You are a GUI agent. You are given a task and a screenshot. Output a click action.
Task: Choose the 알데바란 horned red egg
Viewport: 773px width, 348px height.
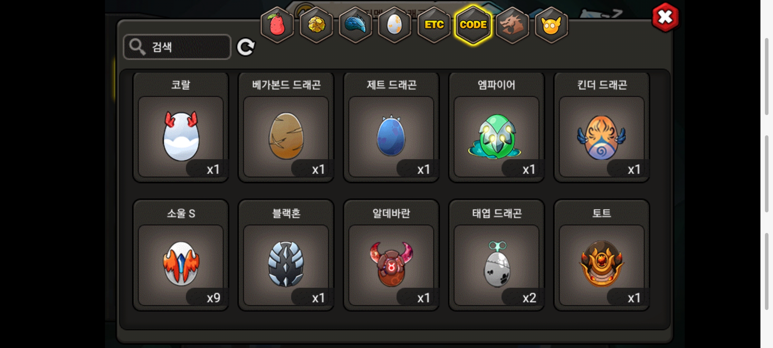[x=391, y=255]
